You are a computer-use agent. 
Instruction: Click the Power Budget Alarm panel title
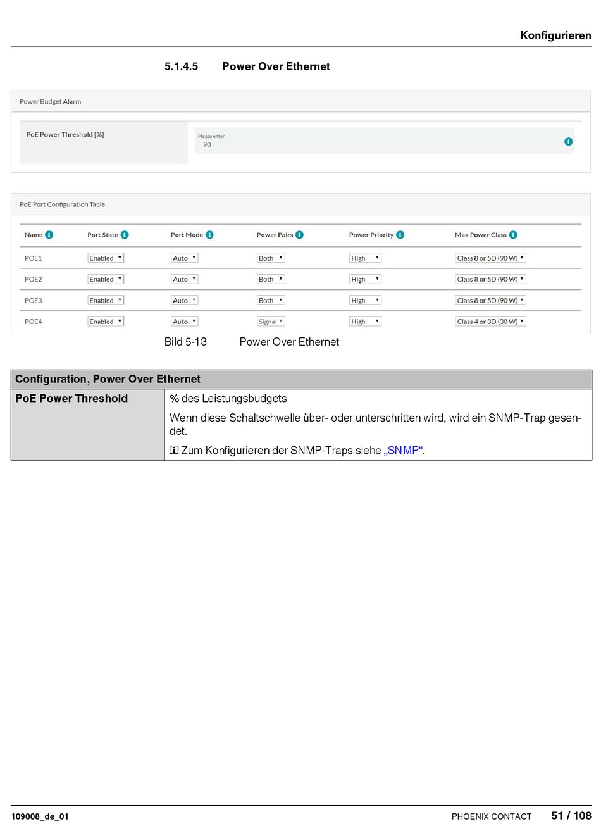(51, 101)
